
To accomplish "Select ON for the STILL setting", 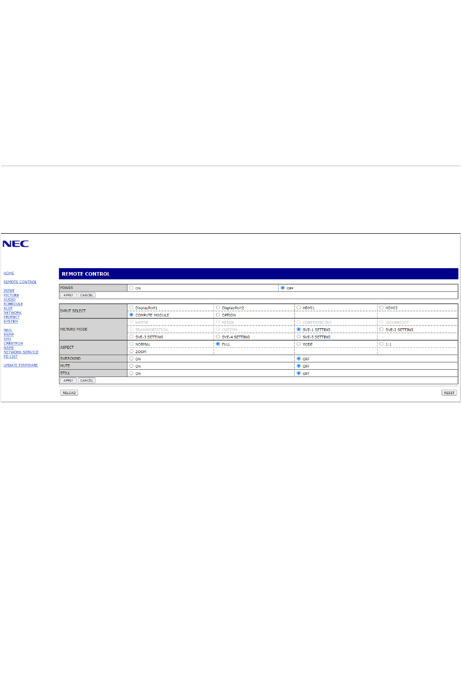I will 132,373.
